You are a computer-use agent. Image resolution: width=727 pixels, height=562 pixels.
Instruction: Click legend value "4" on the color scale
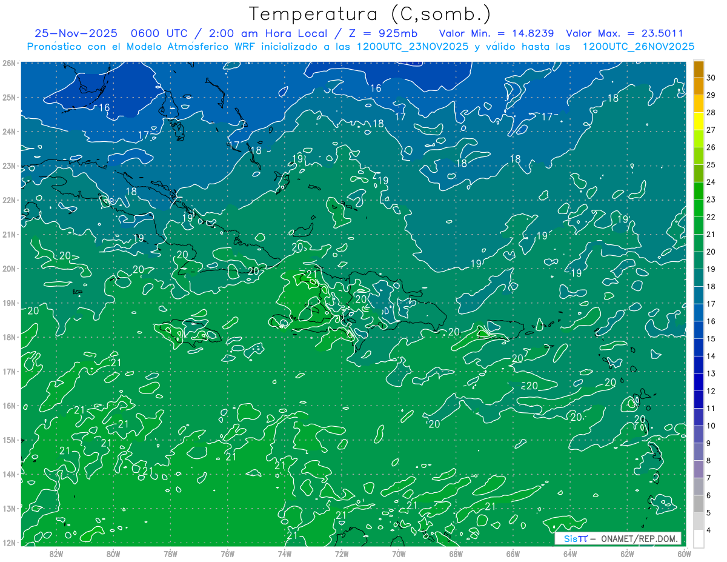pyautogui.click(x=709, y=530)
